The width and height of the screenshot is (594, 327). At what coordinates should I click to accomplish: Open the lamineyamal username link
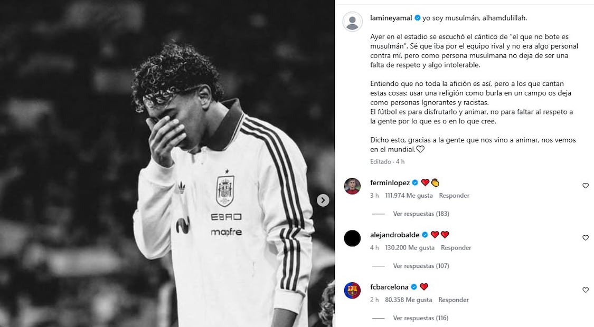click(x=391, y=18)
